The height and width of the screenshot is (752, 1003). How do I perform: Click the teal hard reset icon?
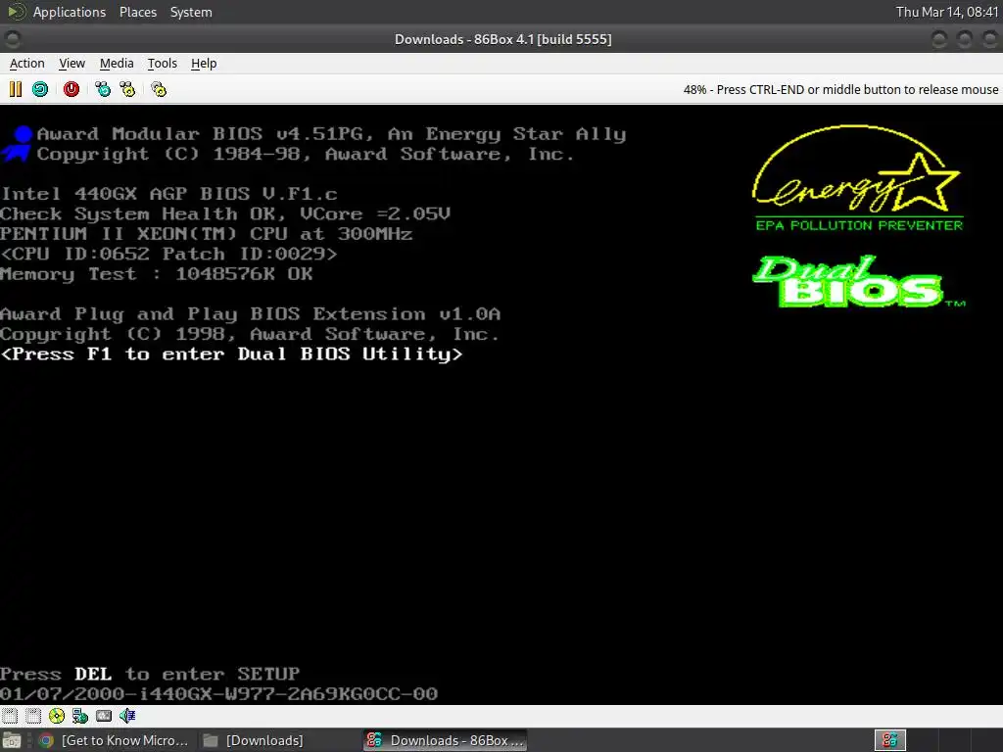pyautogui.click(x=40, y=89)
